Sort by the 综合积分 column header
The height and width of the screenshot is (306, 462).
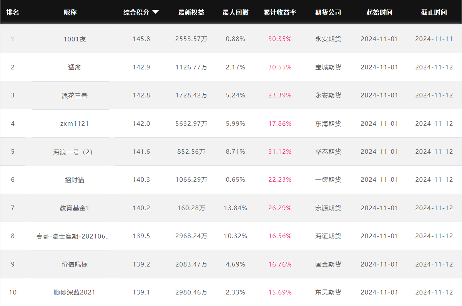point(136,12)
